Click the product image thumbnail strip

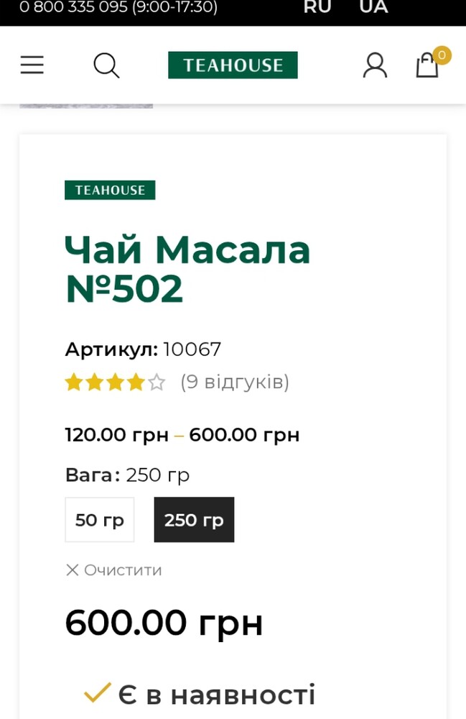pos(86,105)
